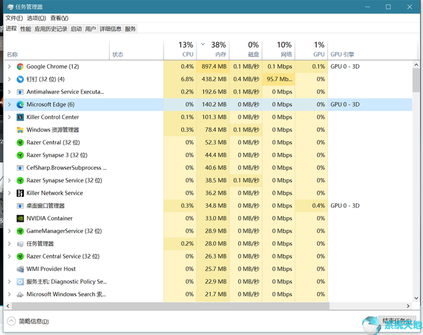Click the 状态 column header
The width and height of the screenshot is (423, 335).
[x=137, y=50]
